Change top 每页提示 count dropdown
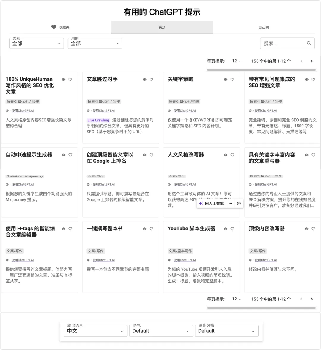The width and height of the screenshot is (321, 350). point(237,61)
